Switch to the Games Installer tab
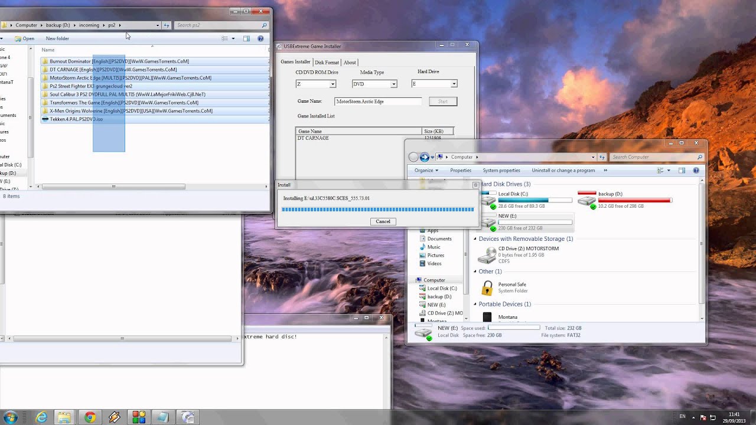756x425 pixels. (295, 62)
